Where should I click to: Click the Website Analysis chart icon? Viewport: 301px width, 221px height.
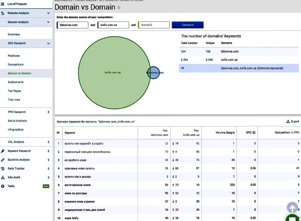pos(3,13)
